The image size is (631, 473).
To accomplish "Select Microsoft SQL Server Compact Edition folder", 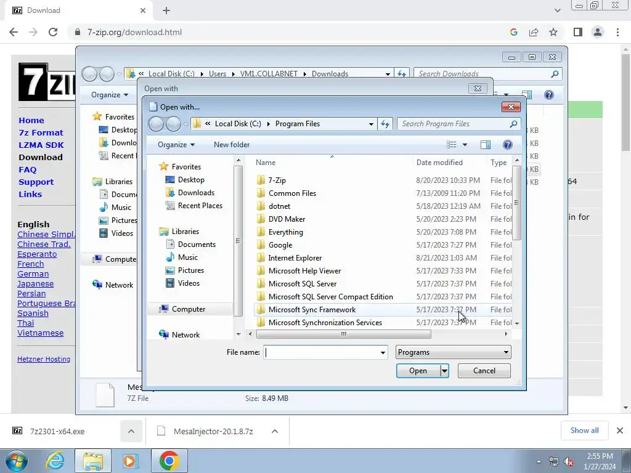I will 330,296.
